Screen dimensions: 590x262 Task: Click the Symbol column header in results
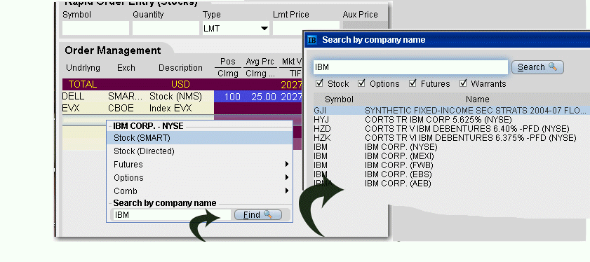tap(339, 99)
